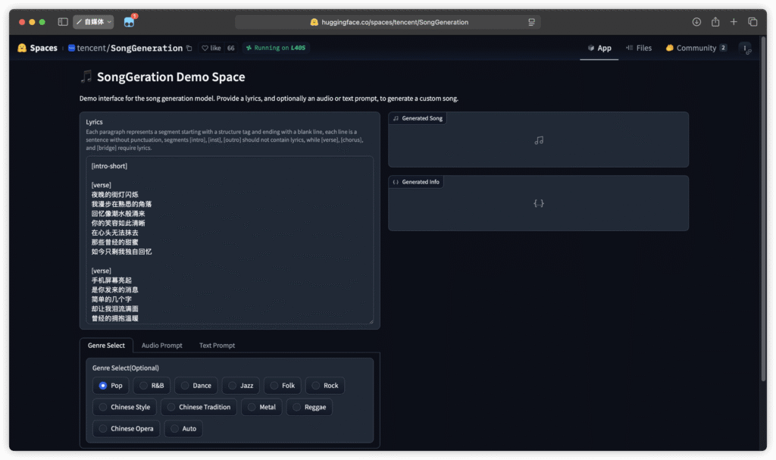Click the blue extension icon with badge
This screenshot has height=460, width=776.
(x=129, y=22)
